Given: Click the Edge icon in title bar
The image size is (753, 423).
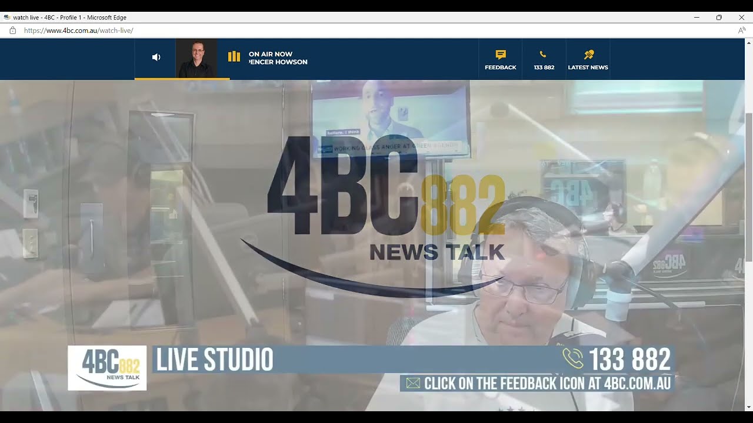Looking at the screenshot, I should click(x=6, y=18).
